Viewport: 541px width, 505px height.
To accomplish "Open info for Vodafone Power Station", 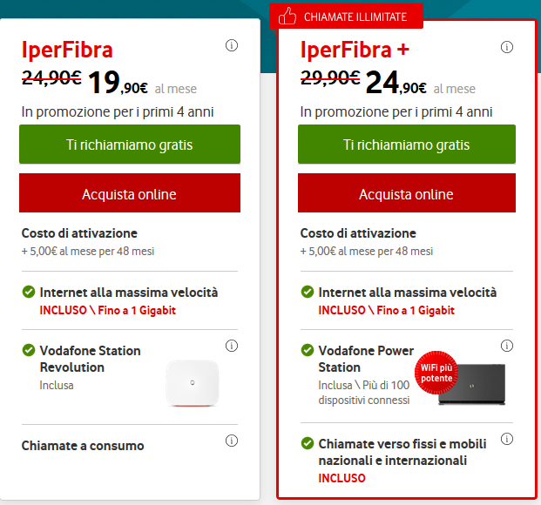I will click(x=507, y=347).
